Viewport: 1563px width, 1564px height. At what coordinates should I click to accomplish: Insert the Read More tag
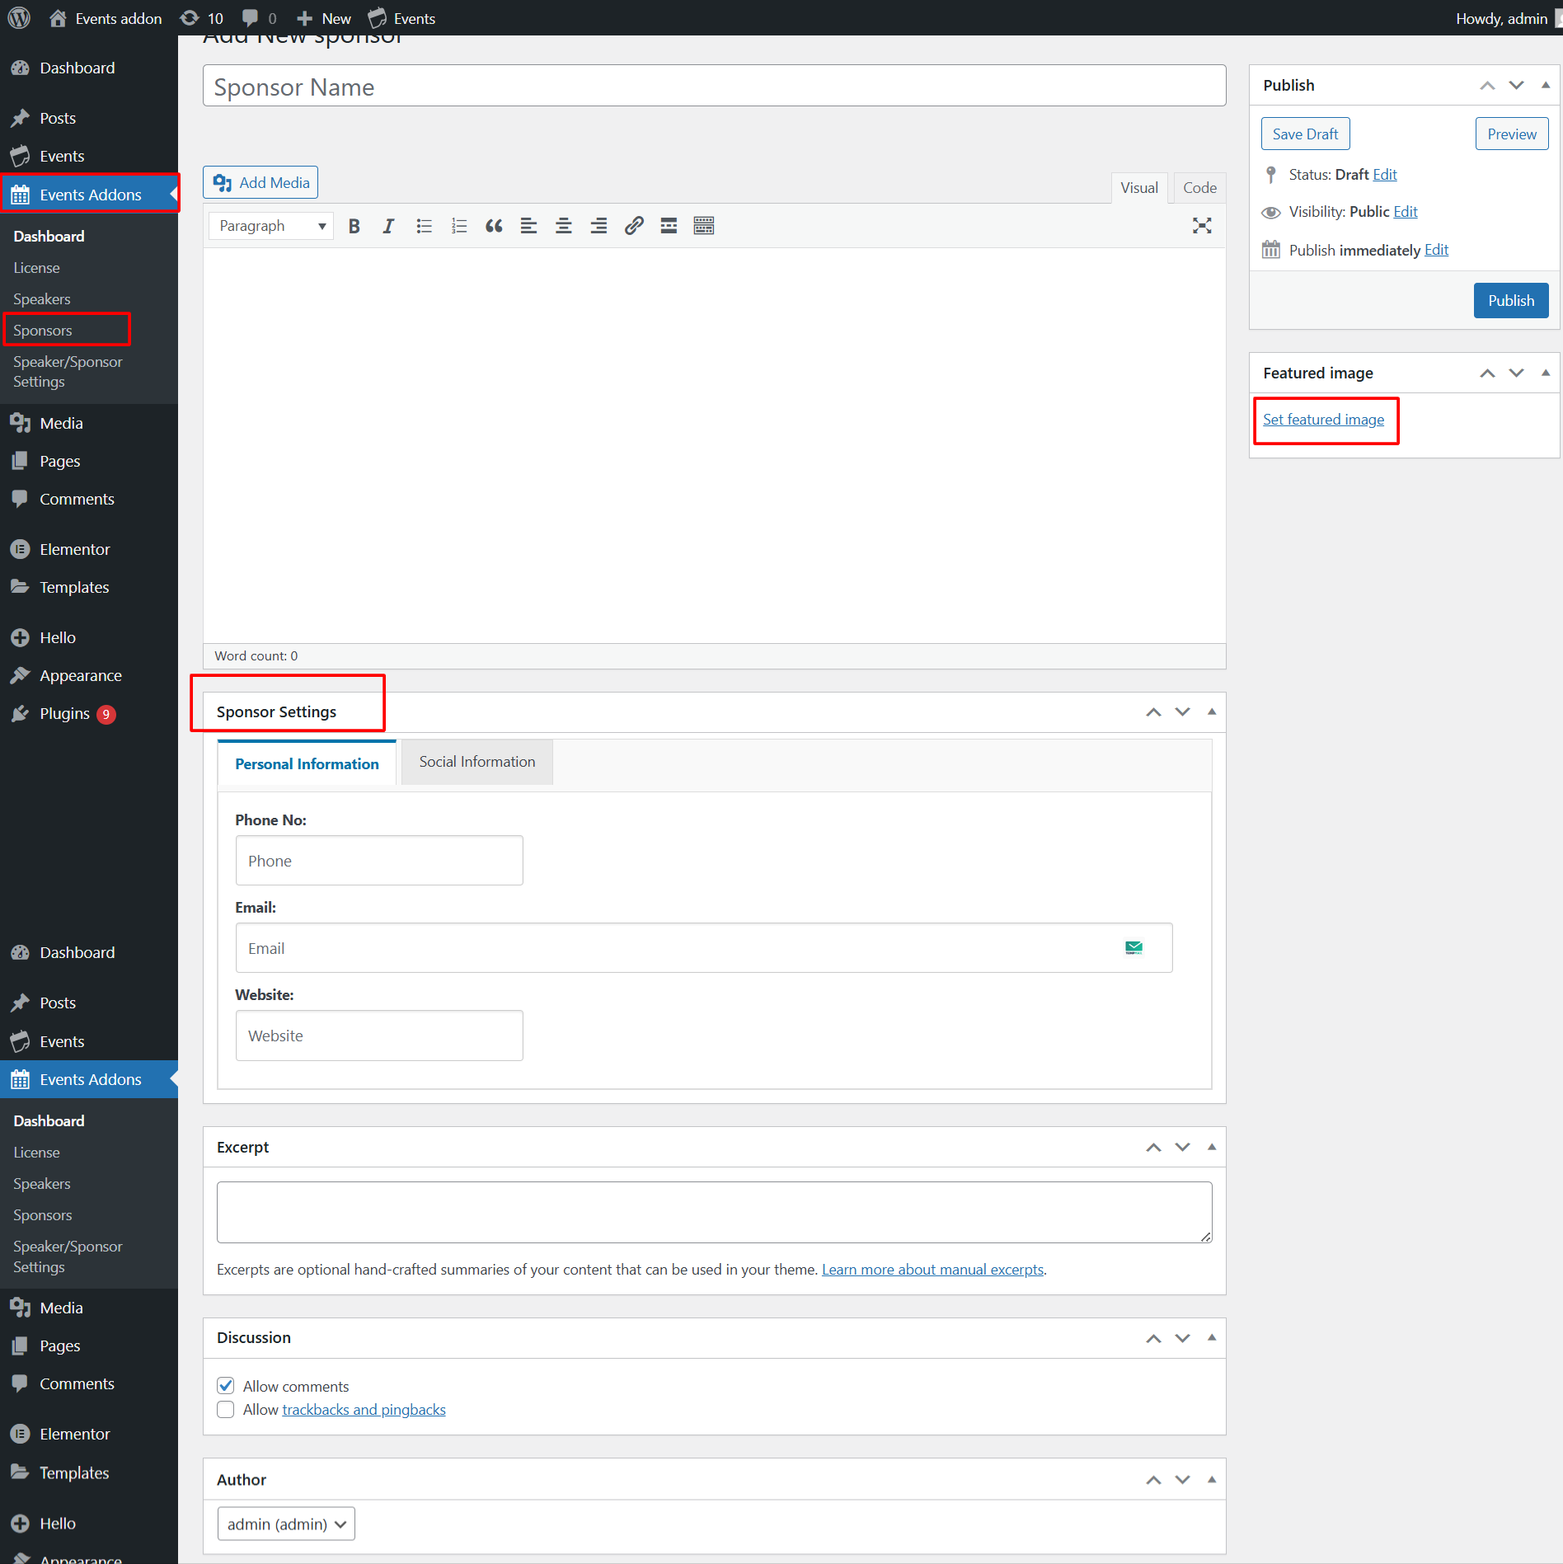tap(669, 226)
